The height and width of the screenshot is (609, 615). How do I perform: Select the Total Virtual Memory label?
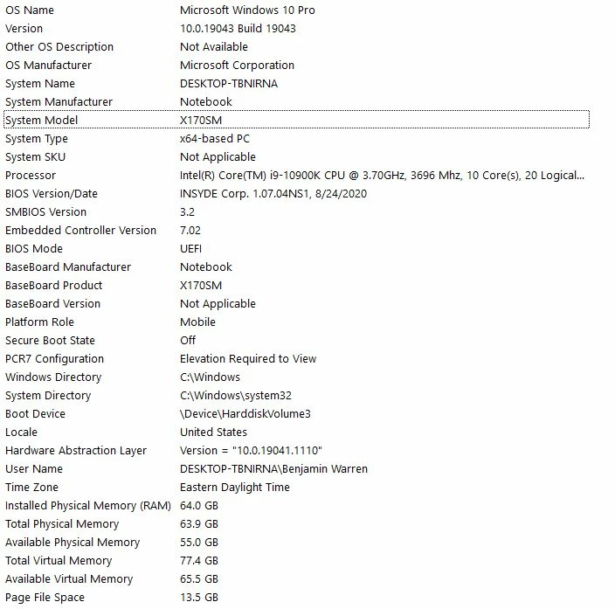click(x=59, y=561)
